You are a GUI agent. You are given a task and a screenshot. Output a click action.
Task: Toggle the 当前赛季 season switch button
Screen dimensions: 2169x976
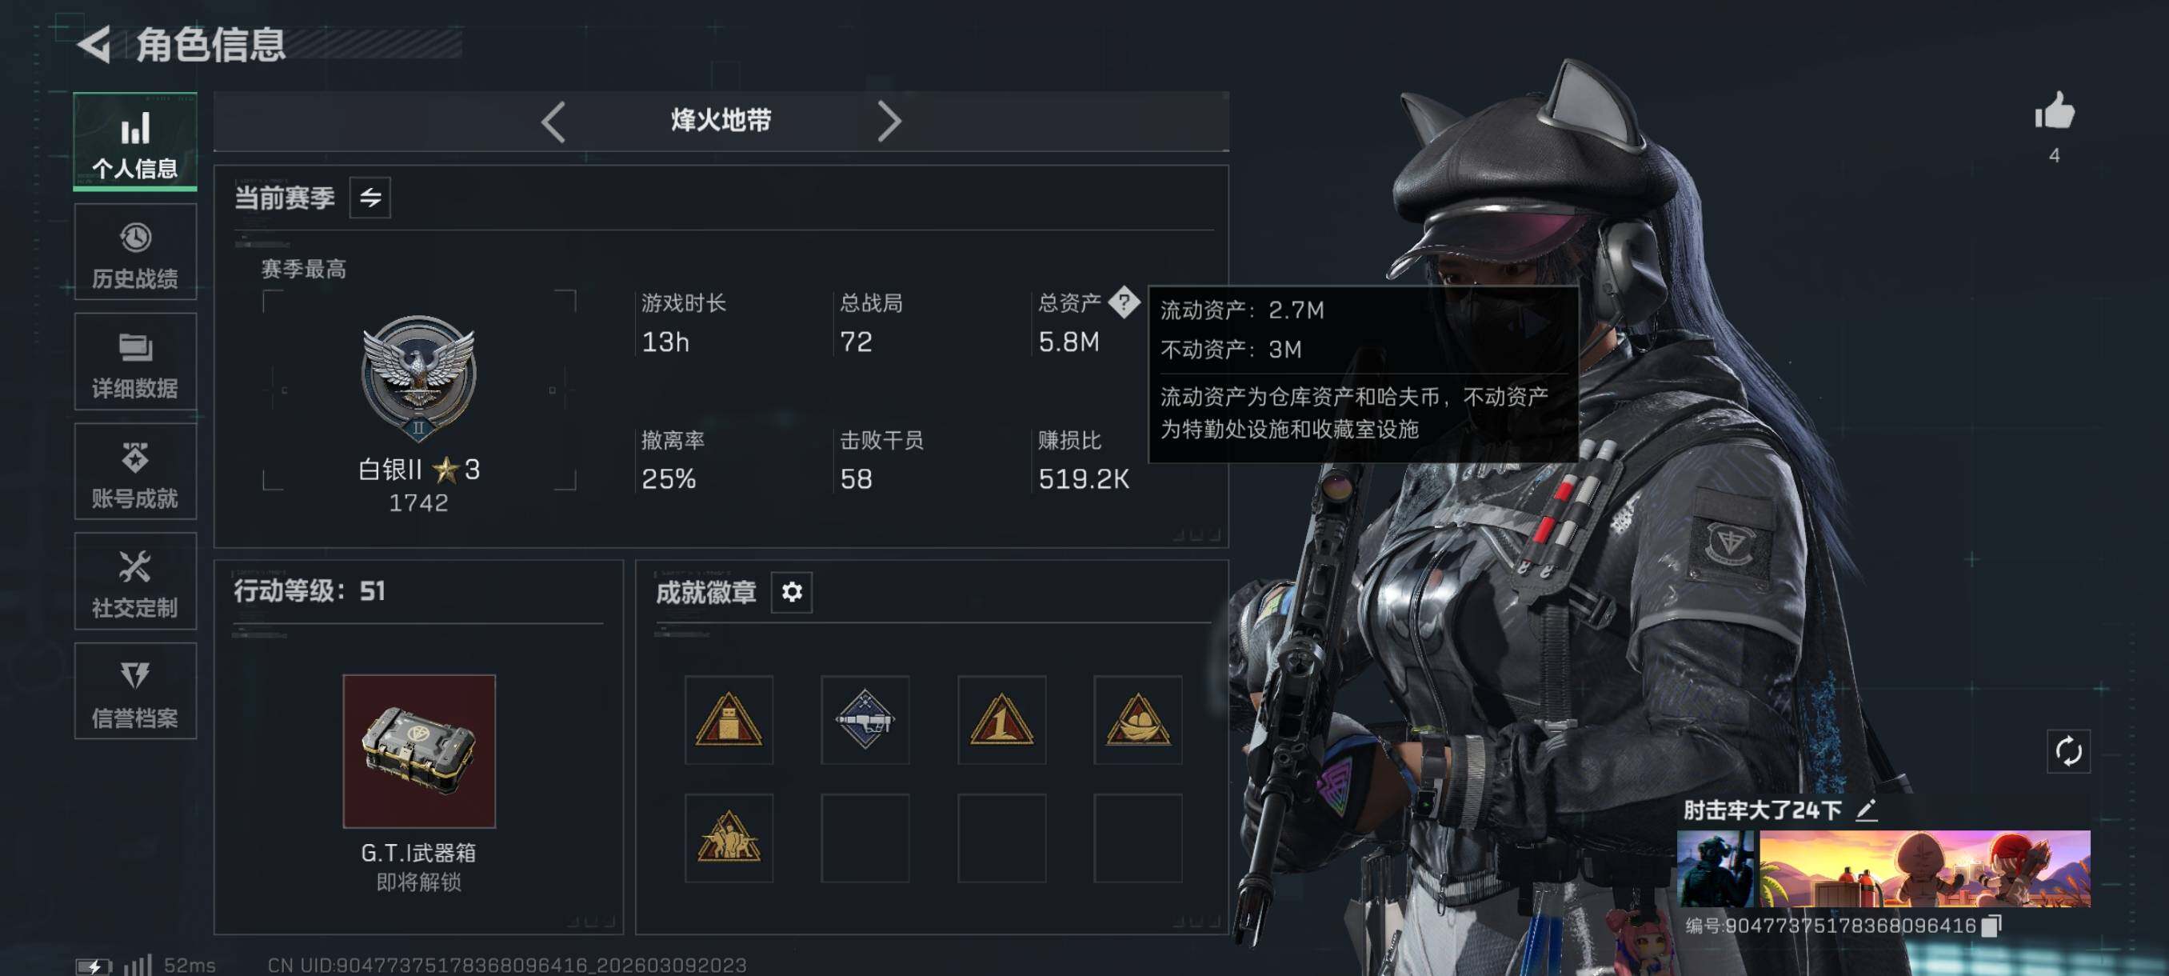tap(369, 198)
